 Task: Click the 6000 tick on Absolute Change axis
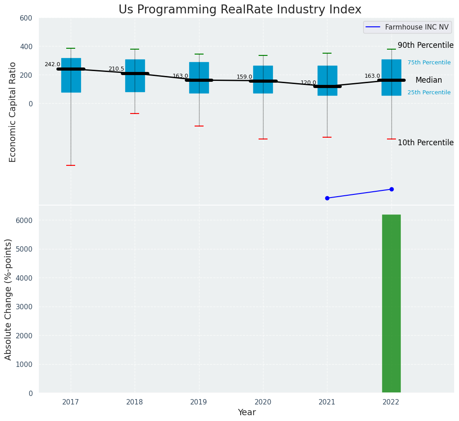coord(25,221)
